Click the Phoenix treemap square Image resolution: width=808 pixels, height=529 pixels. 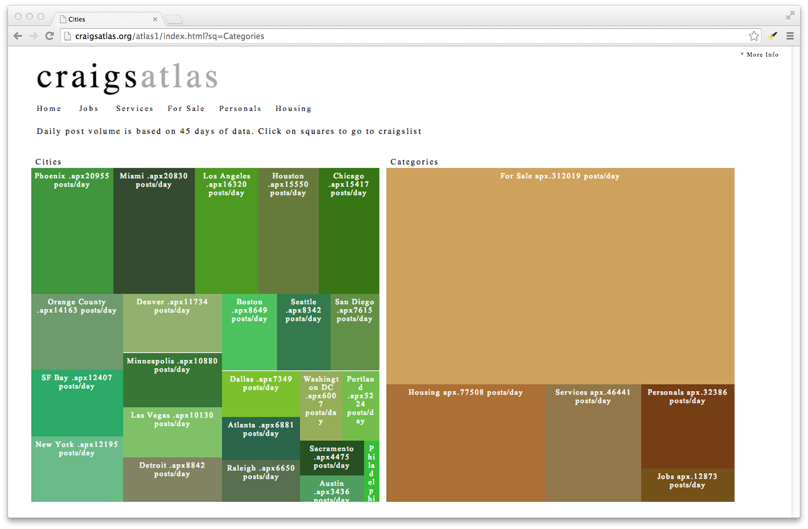pyautogui.click(x=72, y=231)
